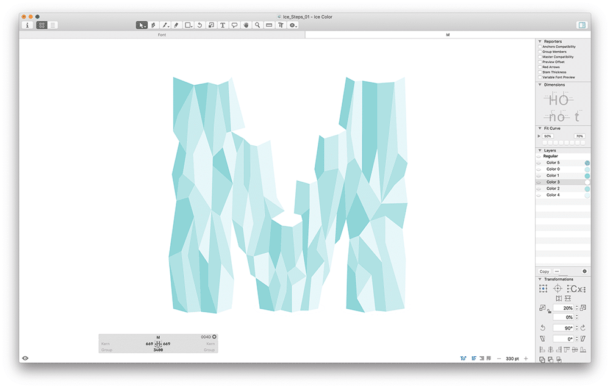Switch to the M glyph tab
The width and height of the screenshot is (610, 388).
[448, 35]
